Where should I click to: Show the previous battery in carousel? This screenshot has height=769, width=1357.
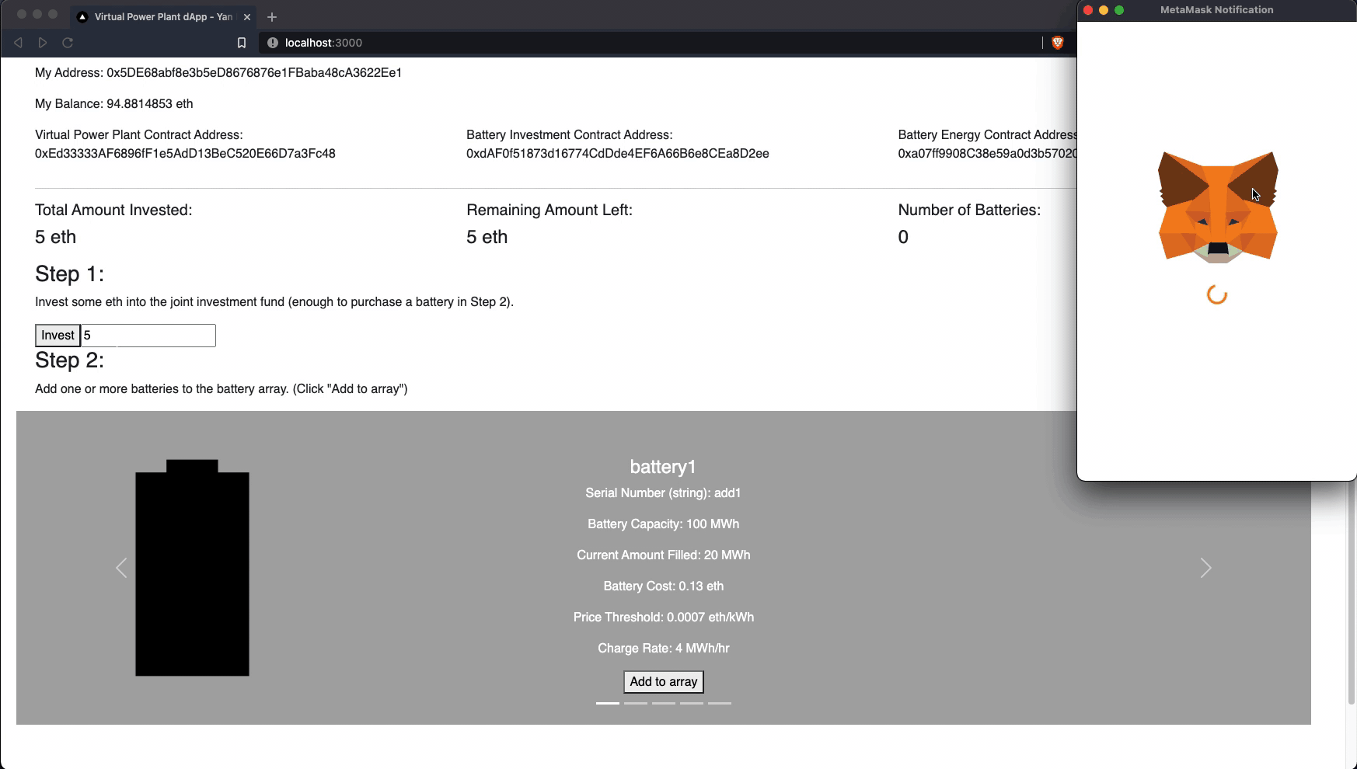tap(121, 568)
